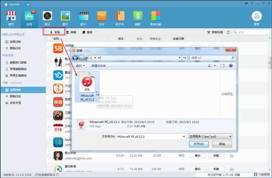272x178 pixels.
Task: Click the app search input field
Action: click(251, 32)
